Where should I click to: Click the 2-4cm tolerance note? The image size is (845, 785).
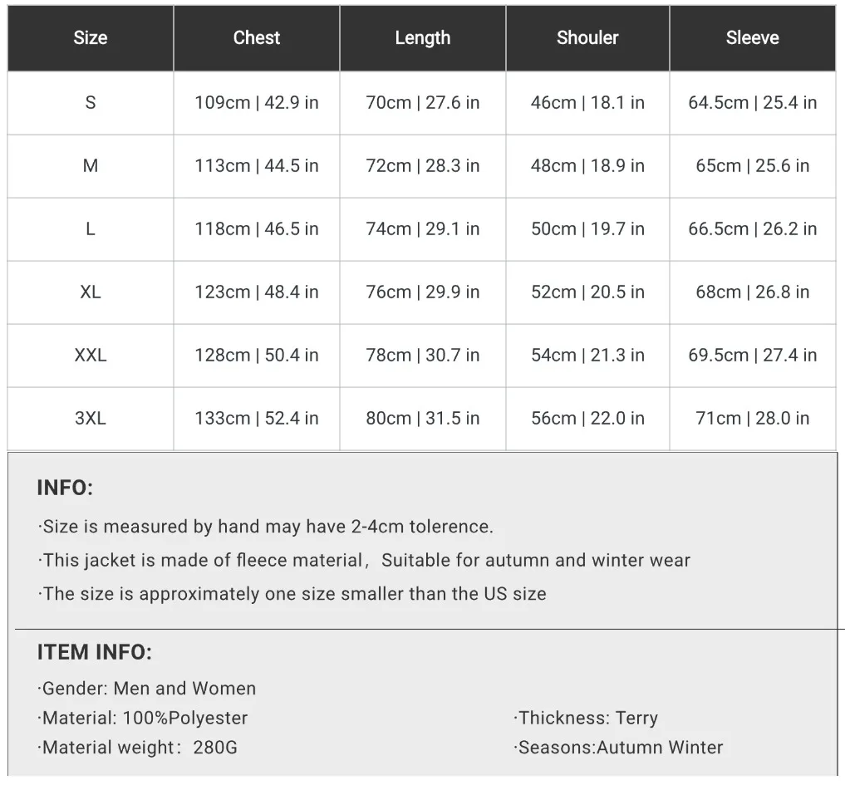click(266, 527)
